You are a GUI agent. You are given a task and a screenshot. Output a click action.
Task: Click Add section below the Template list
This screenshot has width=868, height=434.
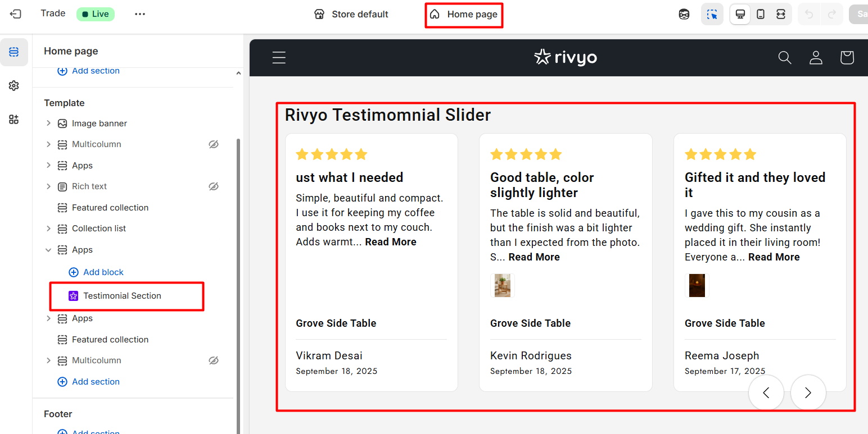[x=89, y=382]
